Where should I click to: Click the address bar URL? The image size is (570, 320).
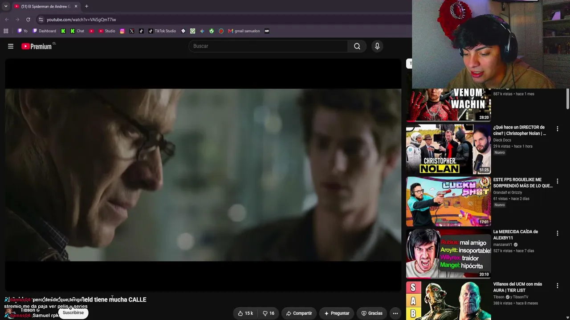click(x=81, y=20)
